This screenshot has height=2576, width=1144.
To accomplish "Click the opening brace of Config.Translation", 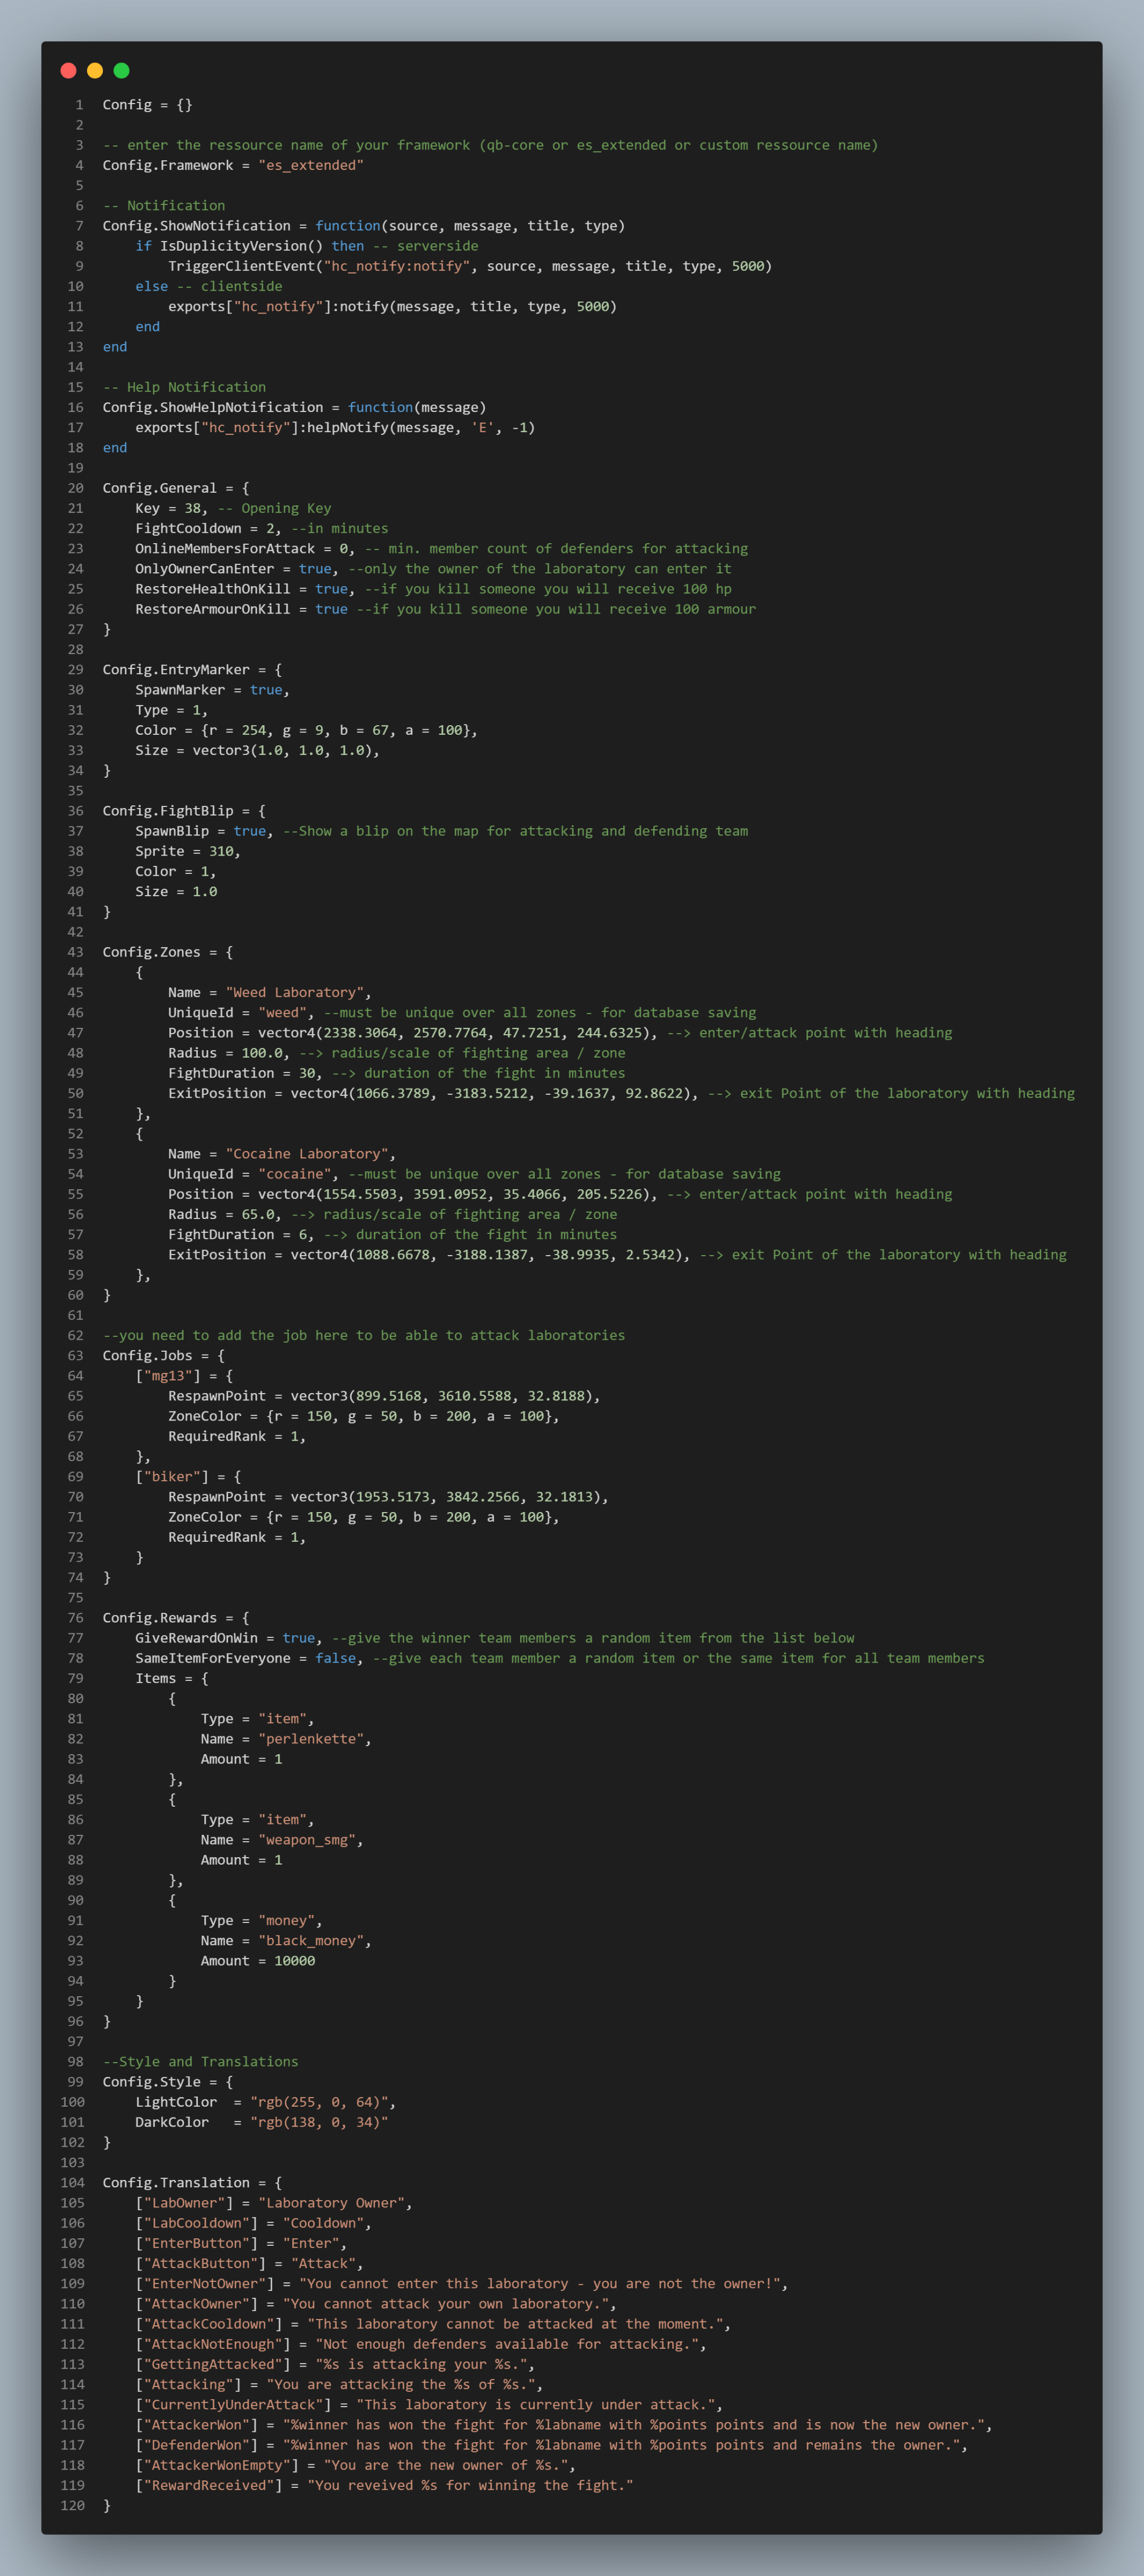I will (278, 2183).
